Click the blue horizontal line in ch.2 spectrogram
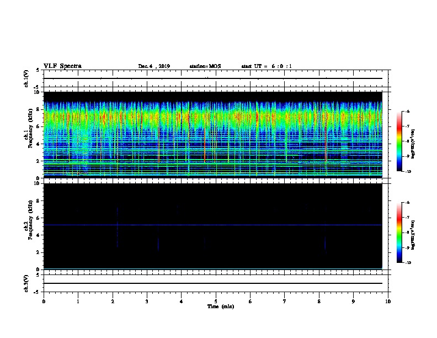This screenshot has height=338, width=437. [213, 225]
